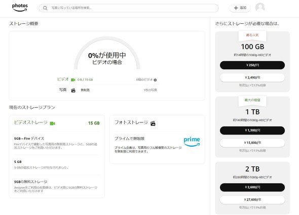Click the プライムで無制限 heading

(129, 139)
